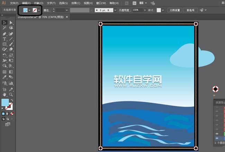Click the Arrange Documents icon
Screen dimensions: 225x152
pyautogui.click(x=141, y=3)
